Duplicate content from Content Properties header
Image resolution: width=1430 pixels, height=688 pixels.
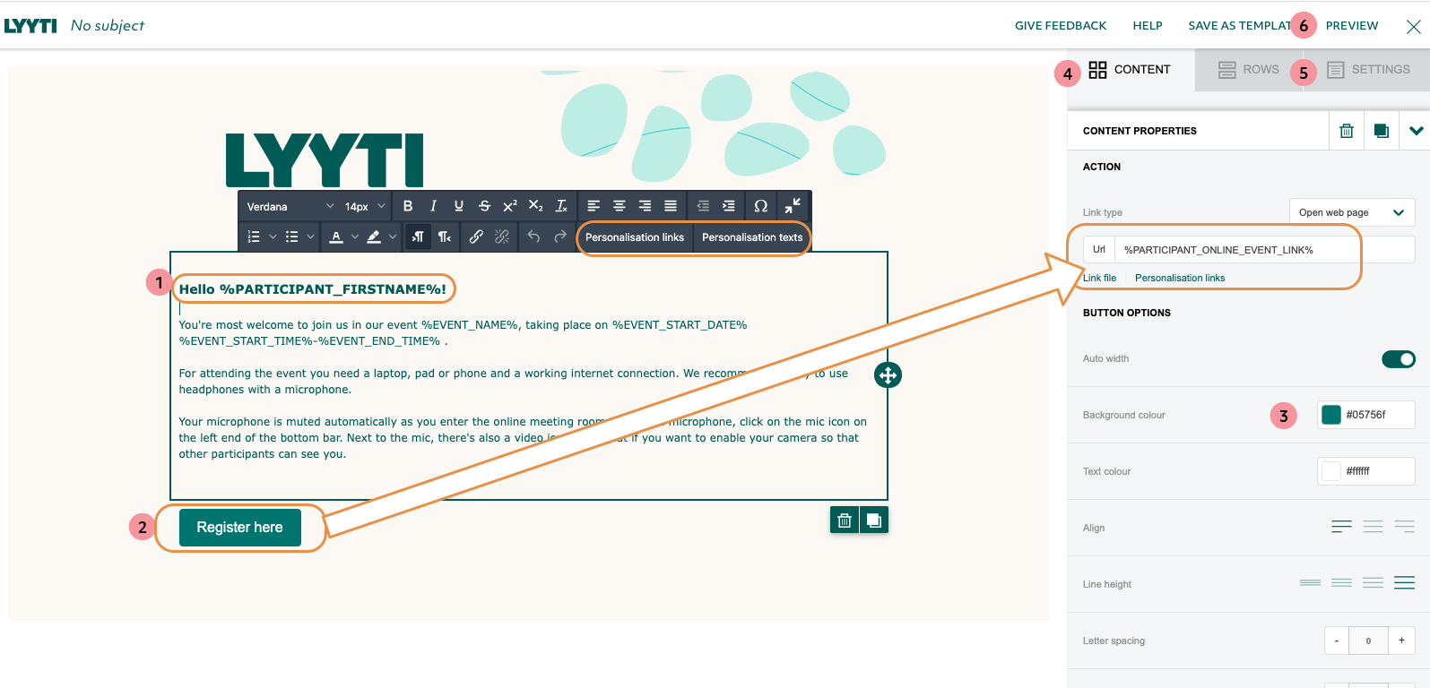tap(1382, 131)
